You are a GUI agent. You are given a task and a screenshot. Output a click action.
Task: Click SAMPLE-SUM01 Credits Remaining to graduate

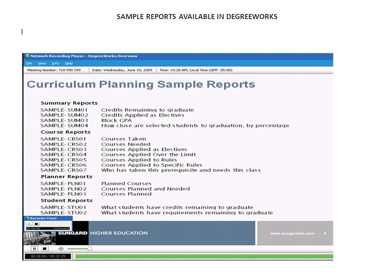click(x=117, y=110)
